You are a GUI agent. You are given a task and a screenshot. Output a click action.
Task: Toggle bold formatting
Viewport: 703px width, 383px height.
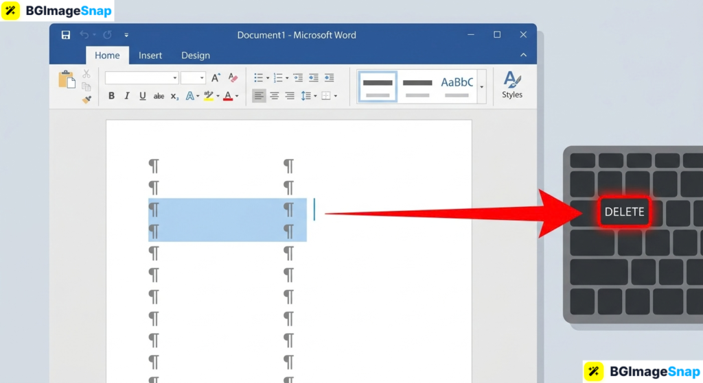pyautogui.click(x=112, y=96)
